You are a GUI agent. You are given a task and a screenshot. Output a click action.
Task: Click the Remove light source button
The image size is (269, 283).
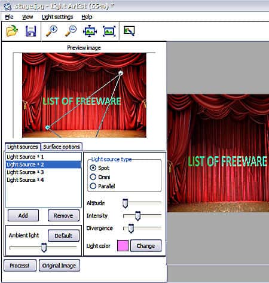coord(63,215)
